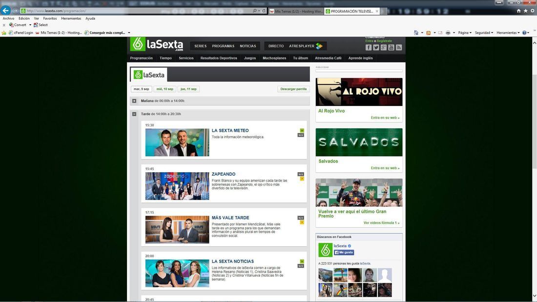
Task: Open the Ayuda menu
Action: click(x=90, y=19)
